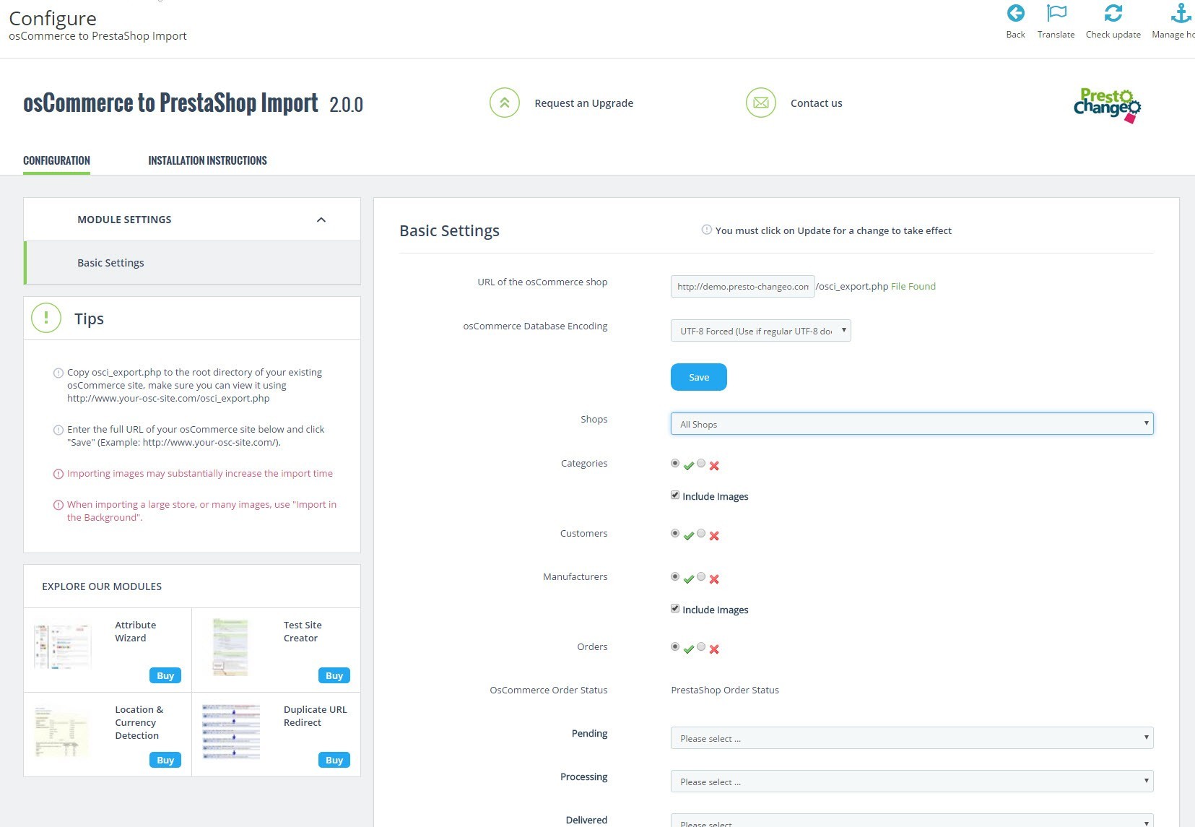1195x827 pixels.
Task: Enable Customers import with the yes radio
Action: click(675, 533)
